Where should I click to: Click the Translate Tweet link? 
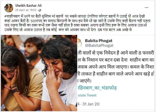pos(87,95)
